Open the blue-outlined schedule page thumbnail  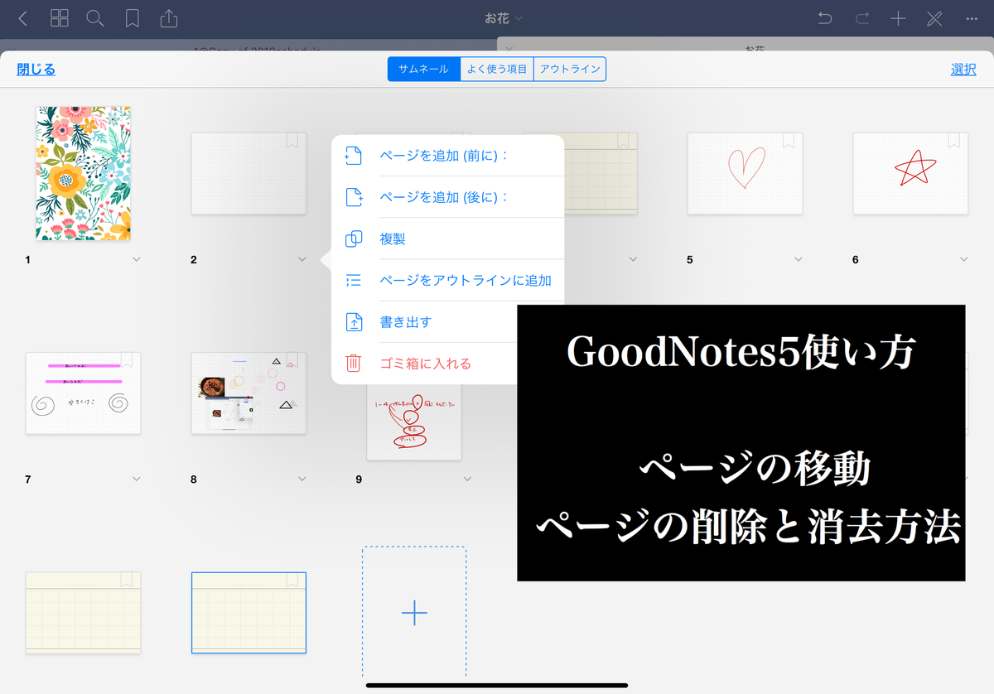point(248,612)
